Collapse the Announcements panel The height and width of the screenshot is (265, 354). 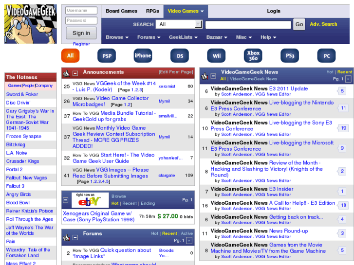click(x=75, y=73)
